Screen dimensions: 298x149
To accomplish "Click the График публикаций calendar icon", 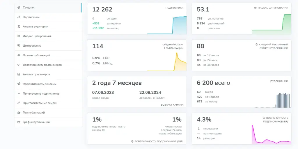I will click(x=19, y=122).
